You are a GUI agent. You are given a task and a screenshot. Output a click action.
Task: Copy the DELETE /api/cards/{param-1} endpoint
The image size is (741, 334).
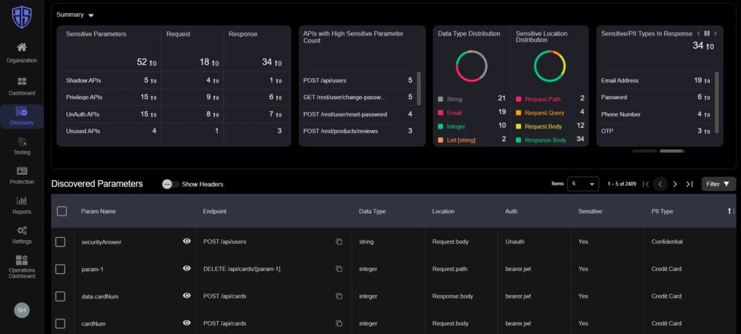[x=339, y=269]
